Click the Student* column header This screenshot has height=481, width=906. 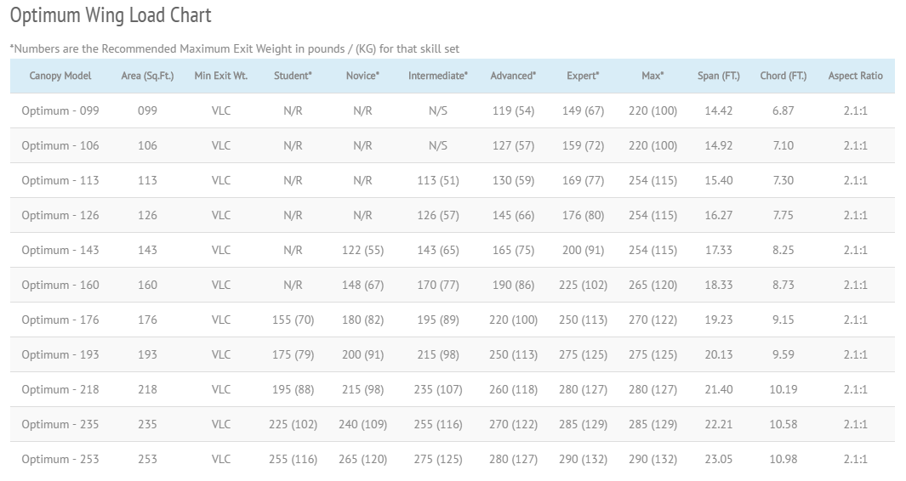coord(293,76)
